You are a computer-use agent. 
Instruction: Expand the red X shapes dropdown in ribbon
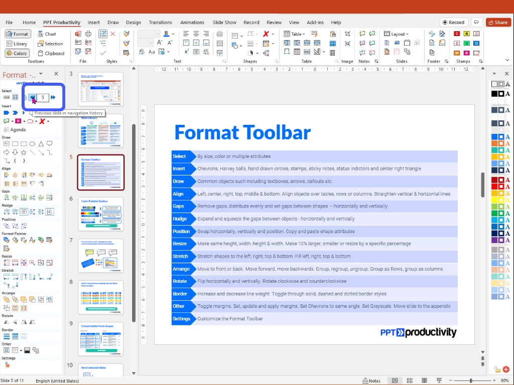pyautogui.click(x=273, y=34)
